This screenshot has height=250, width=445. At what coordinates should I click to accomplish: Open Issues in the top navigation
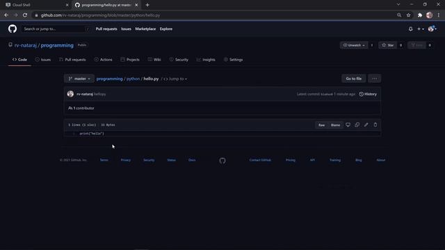coord(127,29)
